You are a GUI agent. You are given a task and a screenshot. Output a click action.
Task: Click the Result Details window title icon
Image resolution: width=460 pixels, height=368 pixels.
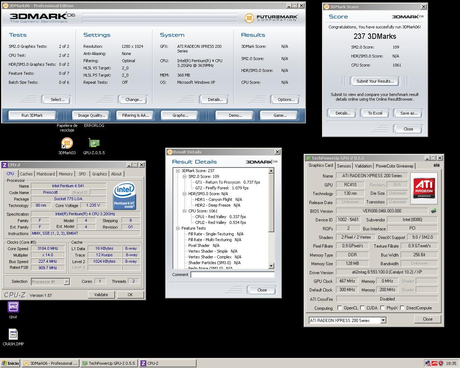click(170, 152)
